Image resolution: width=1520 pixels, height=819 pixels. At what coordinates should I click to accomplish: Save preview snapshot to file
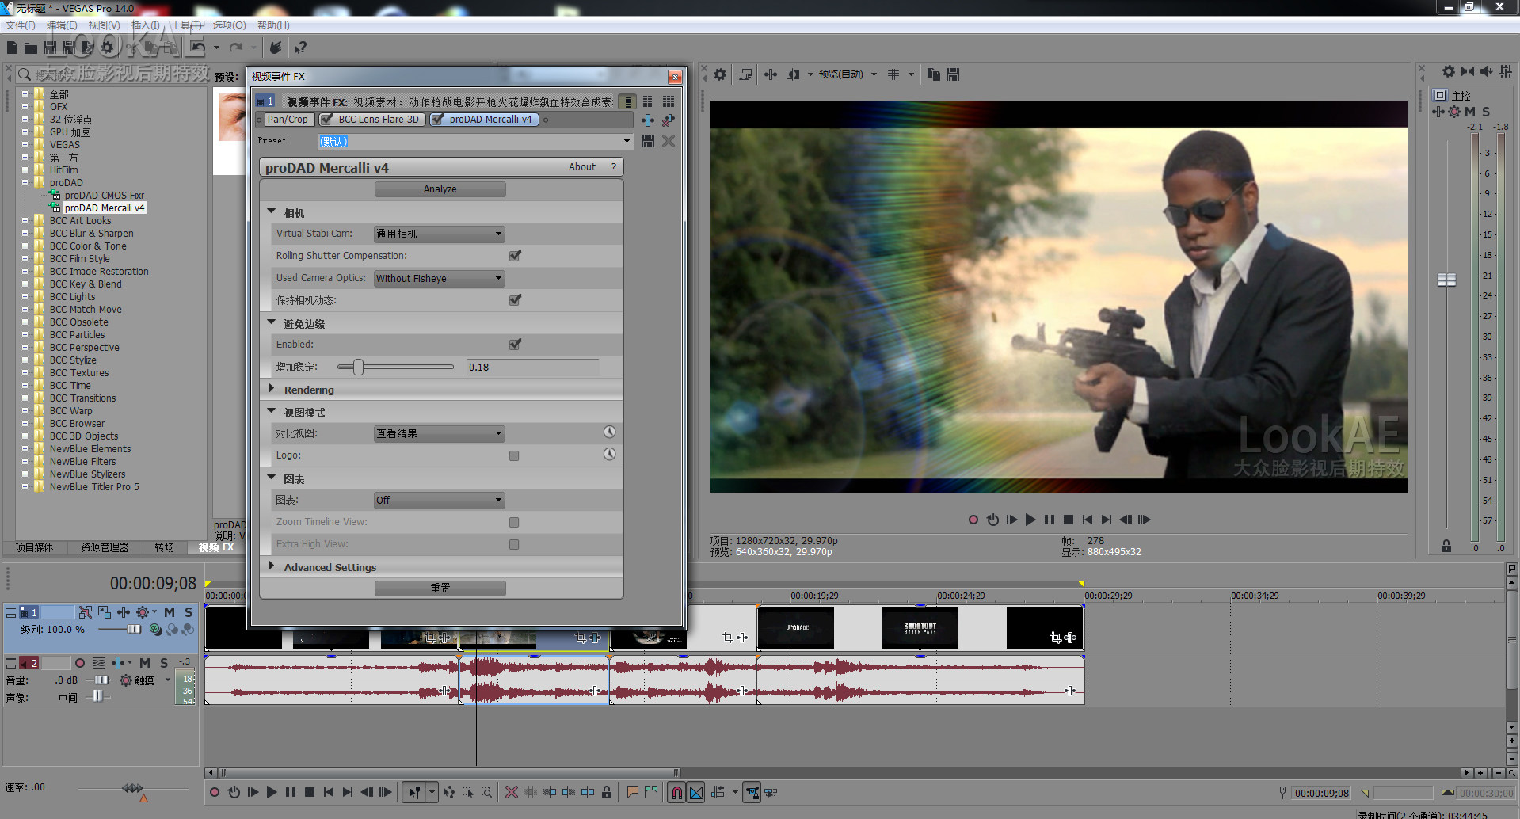[953, 74]
